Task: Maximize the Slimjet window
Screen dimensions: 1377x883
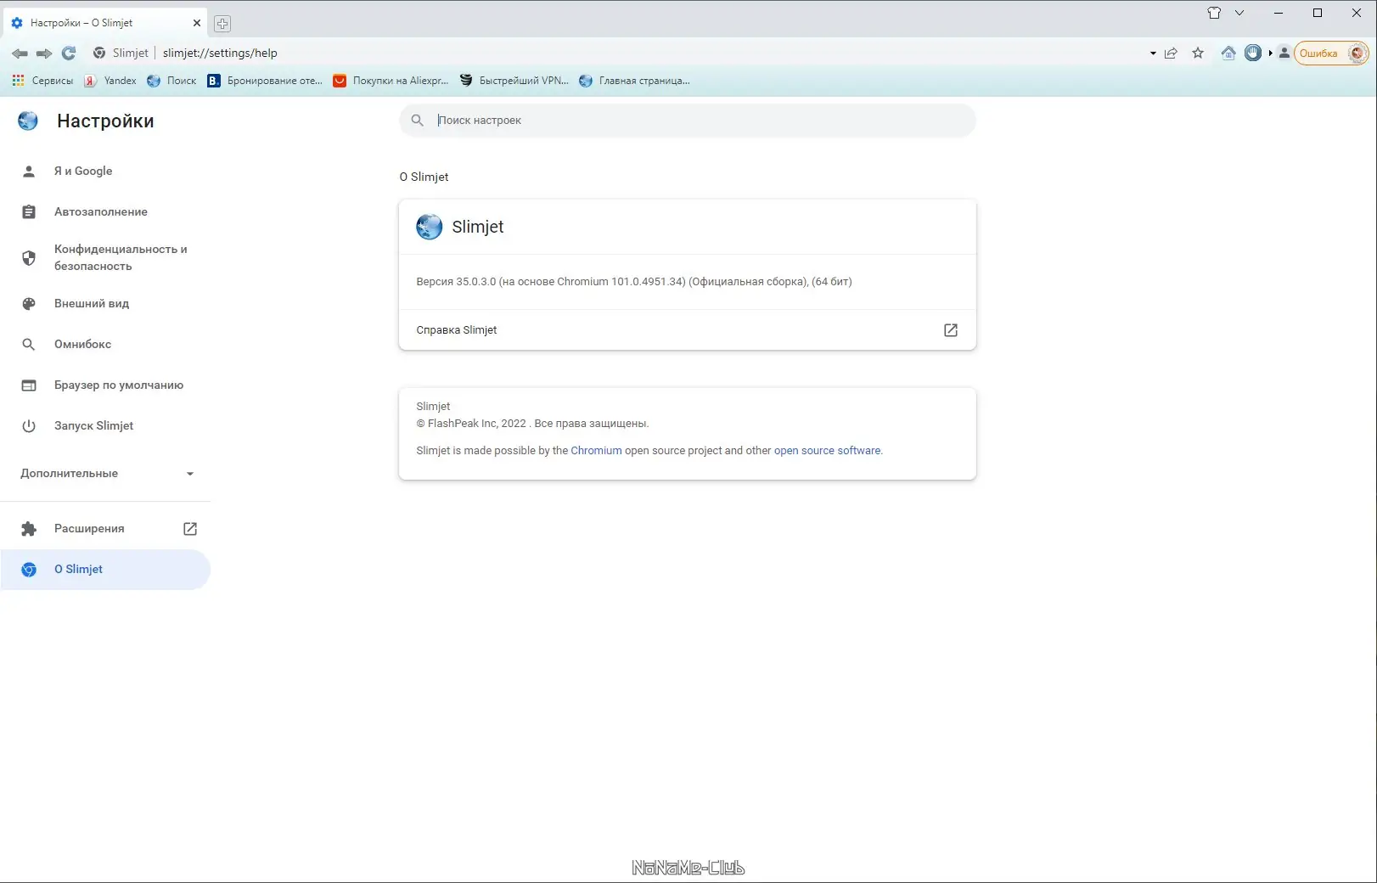Action: tap(1318, 13)
